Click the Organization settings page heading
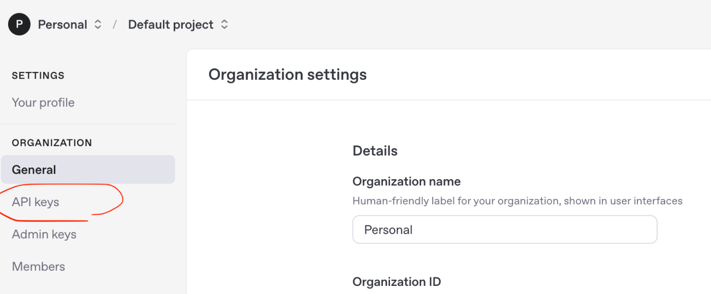Screen dimensions: 711x294 click(287, 75)
